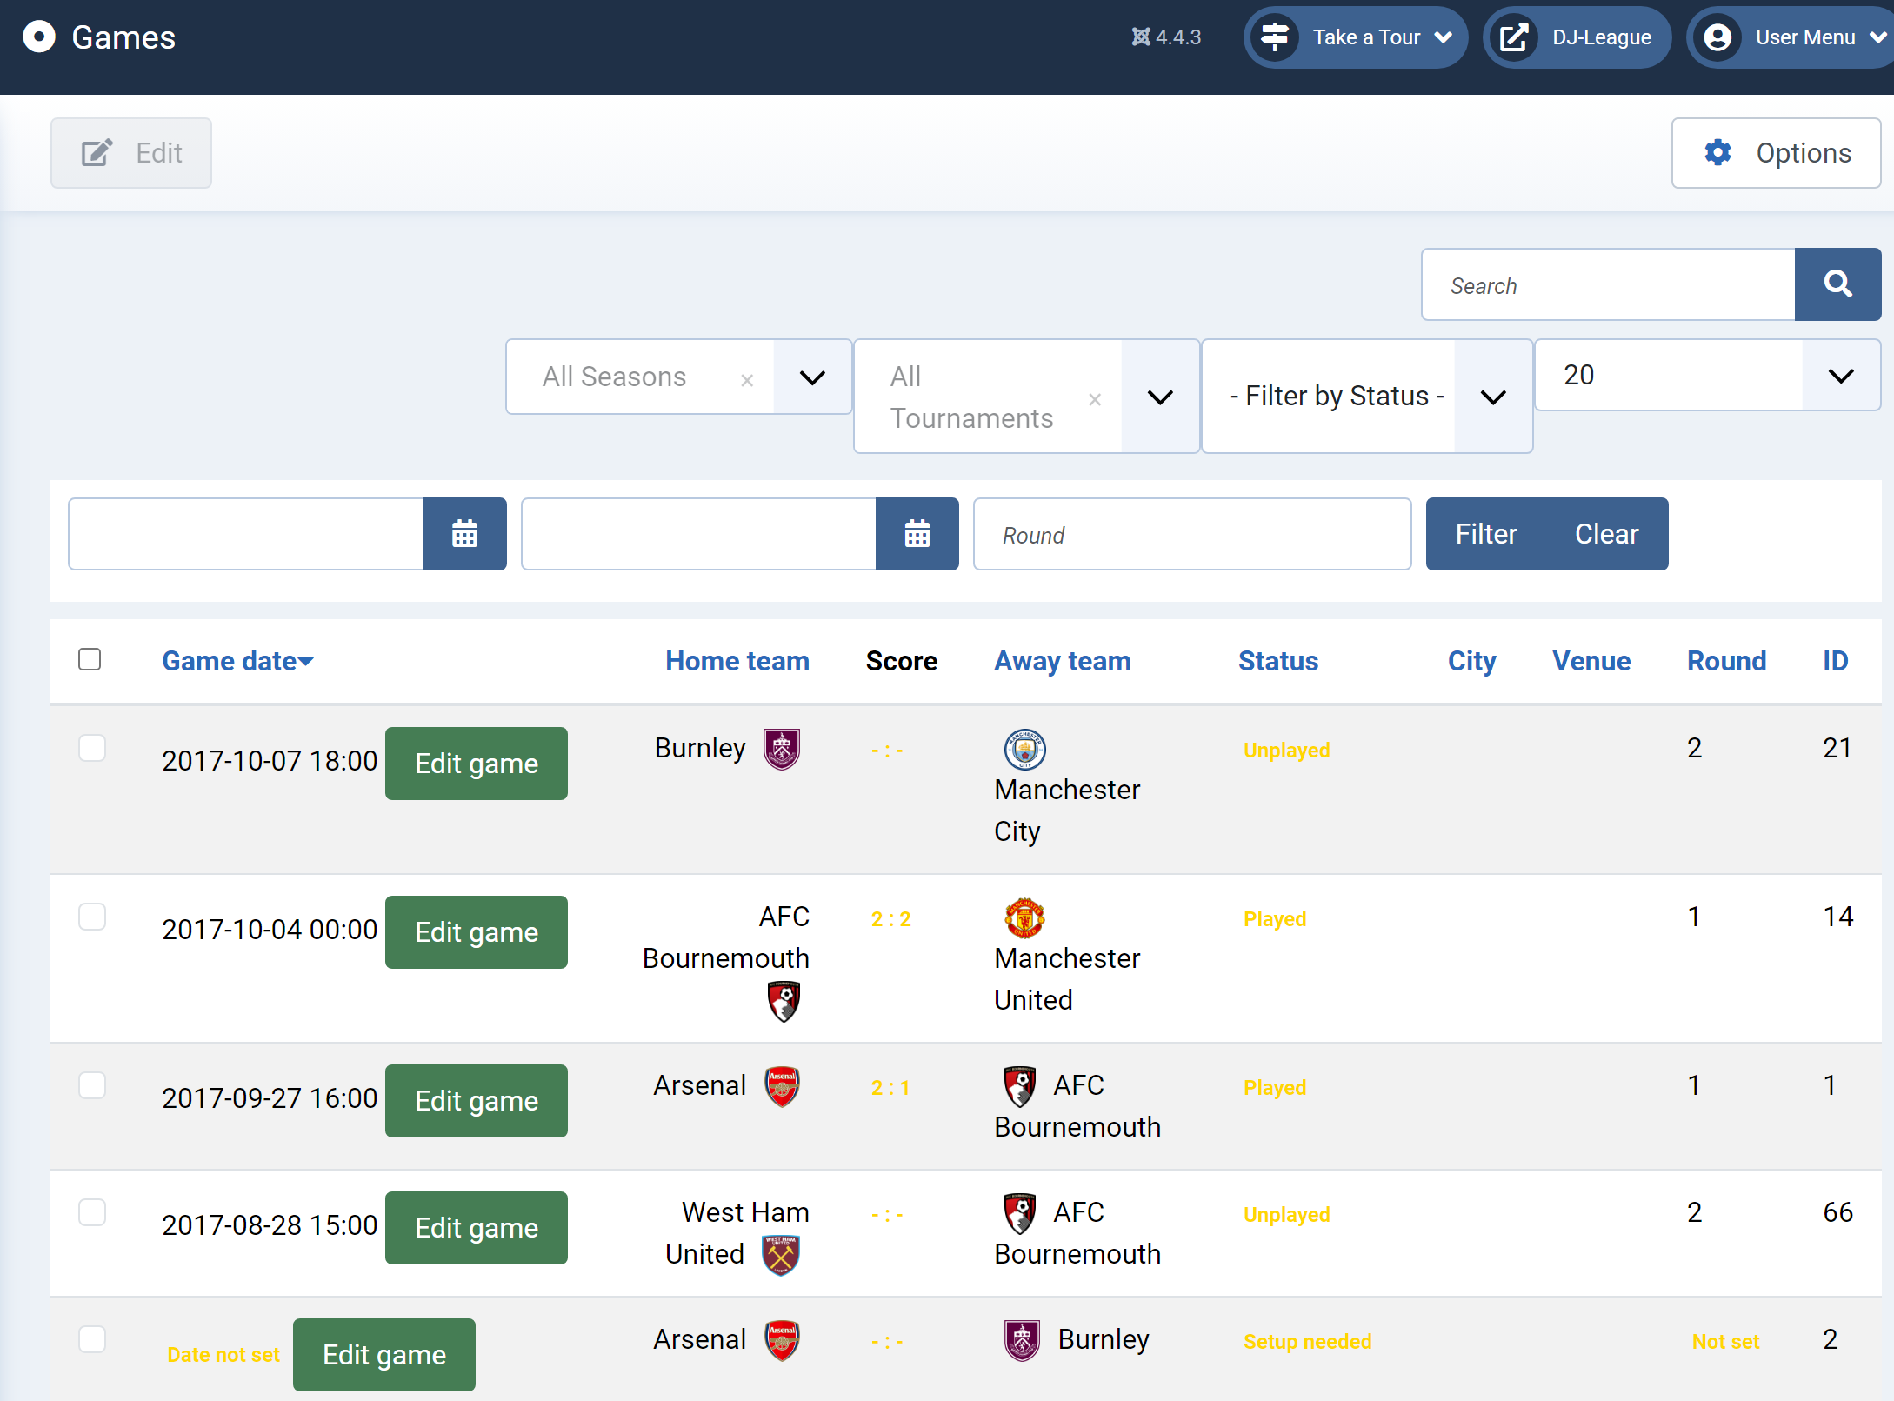Check the 2017-10-04 00:00 game row
The image size is (1894, 1401).
[x=92, y=917]
